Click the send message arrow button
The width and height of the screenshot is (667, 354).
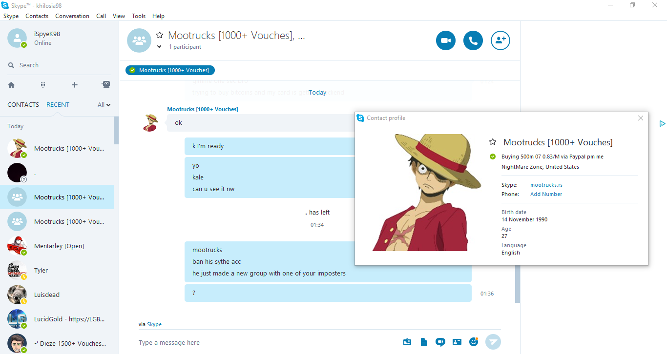point(493,342)
